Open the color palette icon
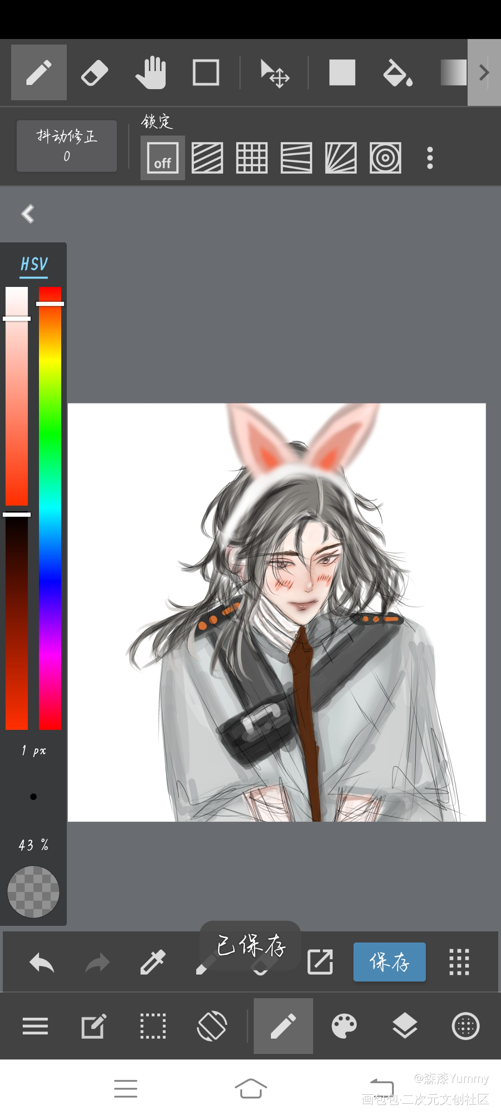This screenshot has width=501, height=1118. point(344,1026)
